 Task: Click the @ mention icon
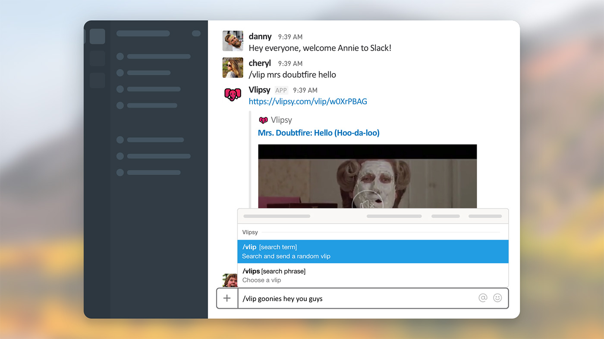[483, 298]
